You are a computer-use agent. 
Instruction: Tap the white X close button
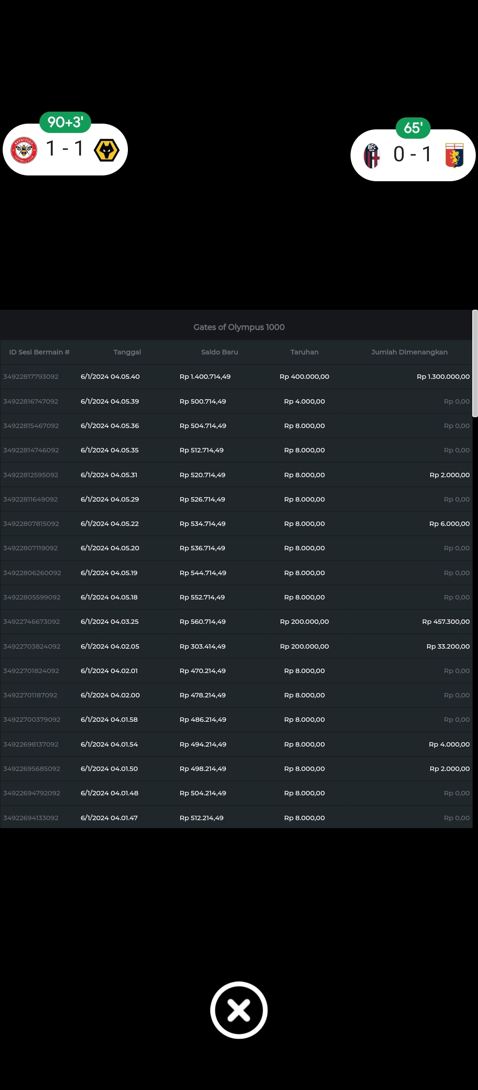tap(239, 1010)
